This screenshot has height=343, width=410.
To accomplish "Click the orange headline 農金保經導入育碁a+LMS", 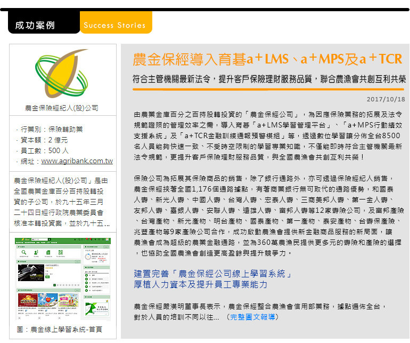I will pos(267,59).
